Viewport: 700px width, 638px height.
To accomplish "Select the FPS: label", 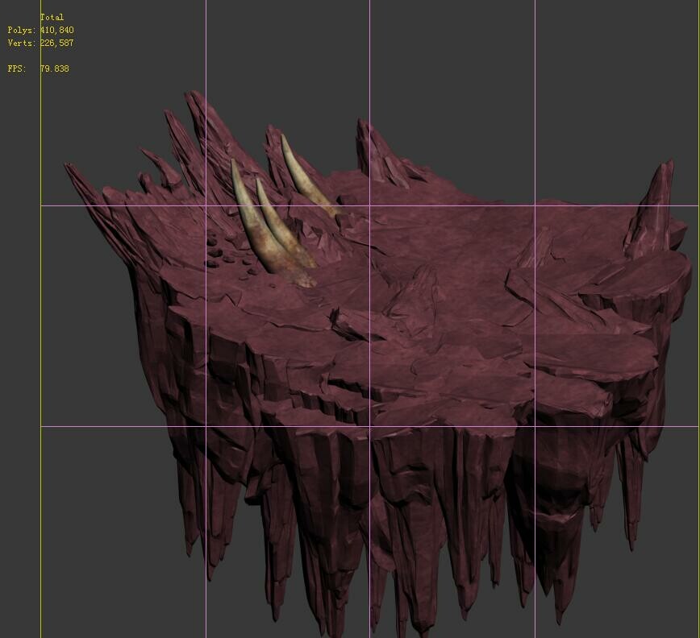I will tap(17, 68).
